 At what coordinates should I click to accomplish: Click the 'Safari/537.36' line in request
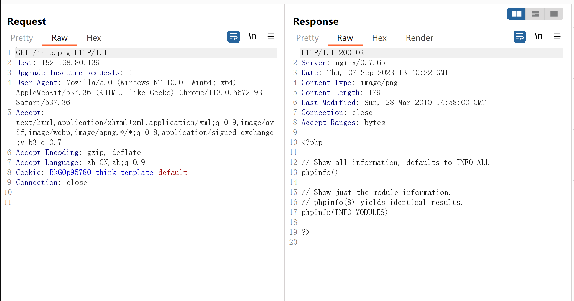pyautogui.click(x=43, y=103)
